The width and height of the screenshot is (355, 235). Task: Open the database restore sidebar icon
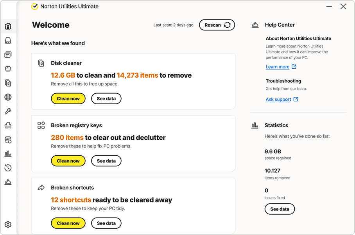click(8, 140)
